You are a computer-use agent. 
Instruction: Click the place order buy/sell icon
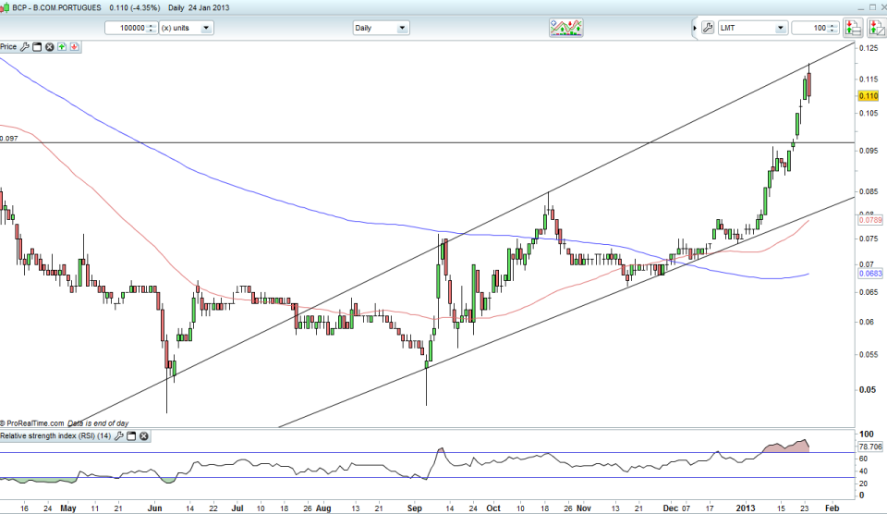tap(852, 28)
